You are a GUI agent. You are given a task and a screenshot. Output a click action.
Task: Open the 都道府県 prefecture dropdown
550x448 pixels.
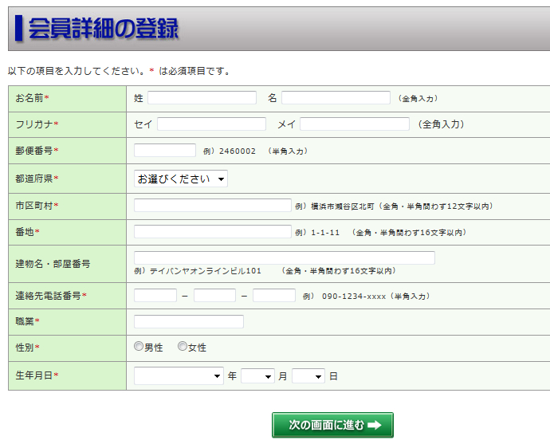181,179
